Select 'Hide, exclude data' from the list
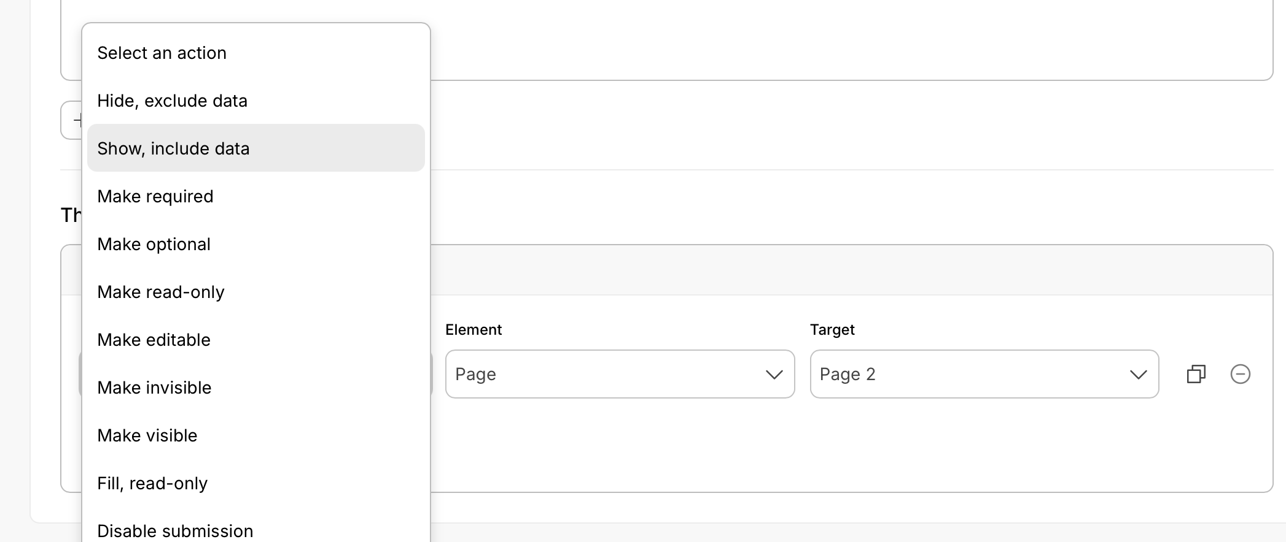This screenshot has width=1286, height=542. point(173,101)
